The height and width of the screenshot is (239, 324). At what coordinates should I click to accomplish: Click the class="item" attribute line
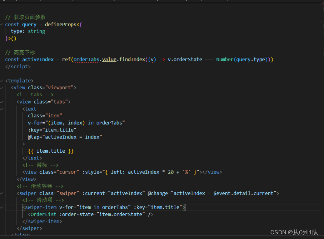coord(45,116)
